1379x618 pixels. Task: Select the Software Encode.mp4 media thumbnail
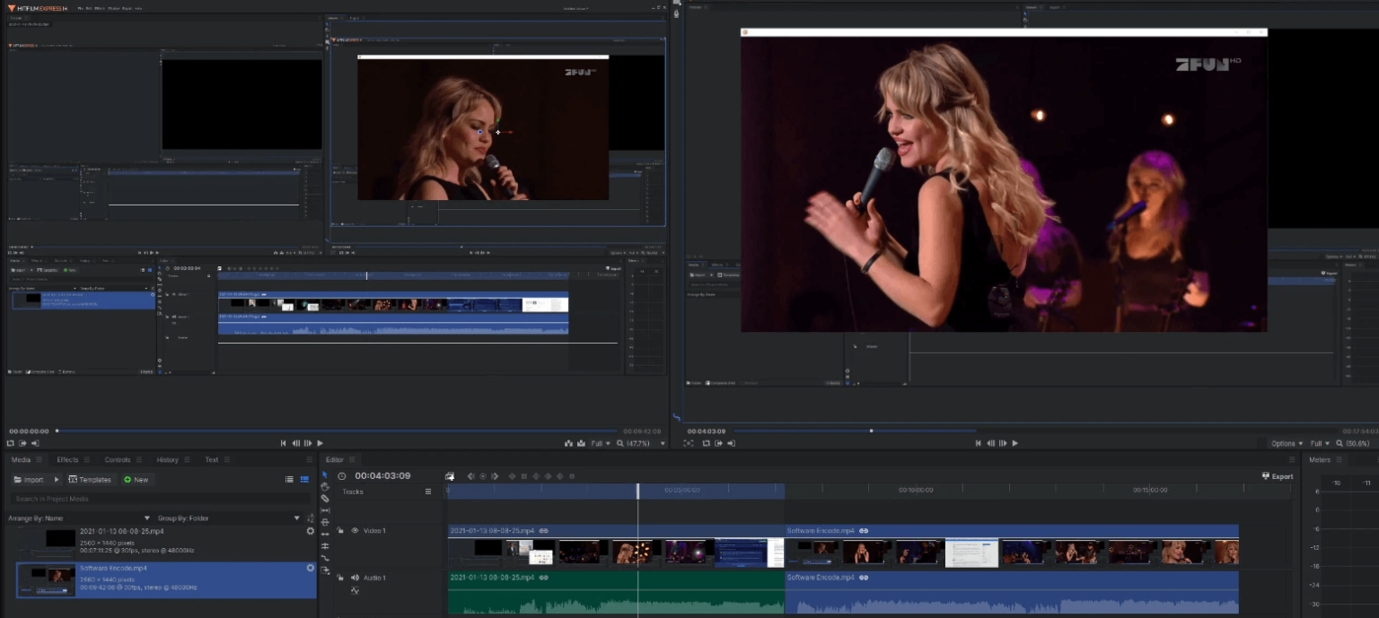(x=47, y=580)
